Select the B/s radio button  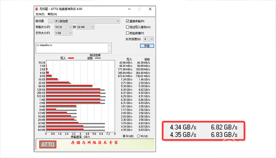pos(124,136)
